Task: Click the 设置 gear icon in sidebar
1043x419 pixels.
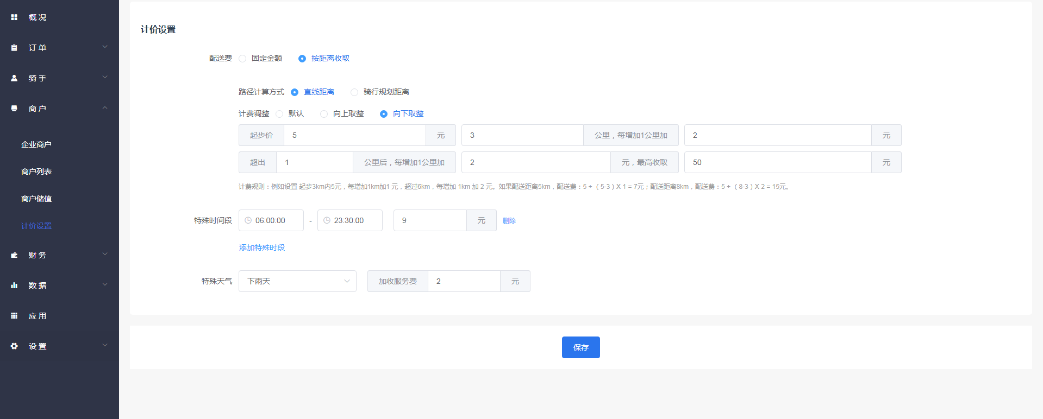Action: pos(14,346)
